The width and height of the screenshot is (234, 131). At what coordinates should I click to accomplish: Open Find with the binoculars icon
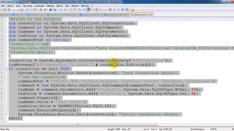pyautogui.click(x=50, y=10)
